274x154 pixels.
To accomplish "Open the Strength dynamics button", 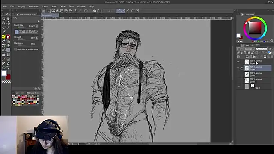I will [37, 38].
